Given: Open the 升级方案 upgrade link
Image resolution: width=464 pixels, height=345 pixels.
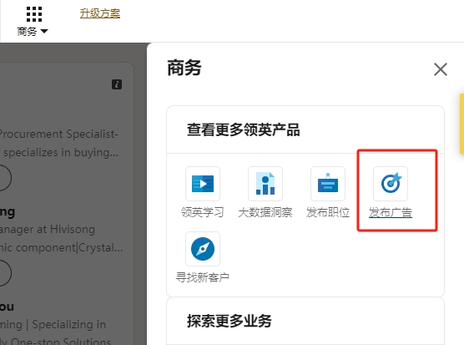Looking at the screenshot, I should [x=100, y=13].
